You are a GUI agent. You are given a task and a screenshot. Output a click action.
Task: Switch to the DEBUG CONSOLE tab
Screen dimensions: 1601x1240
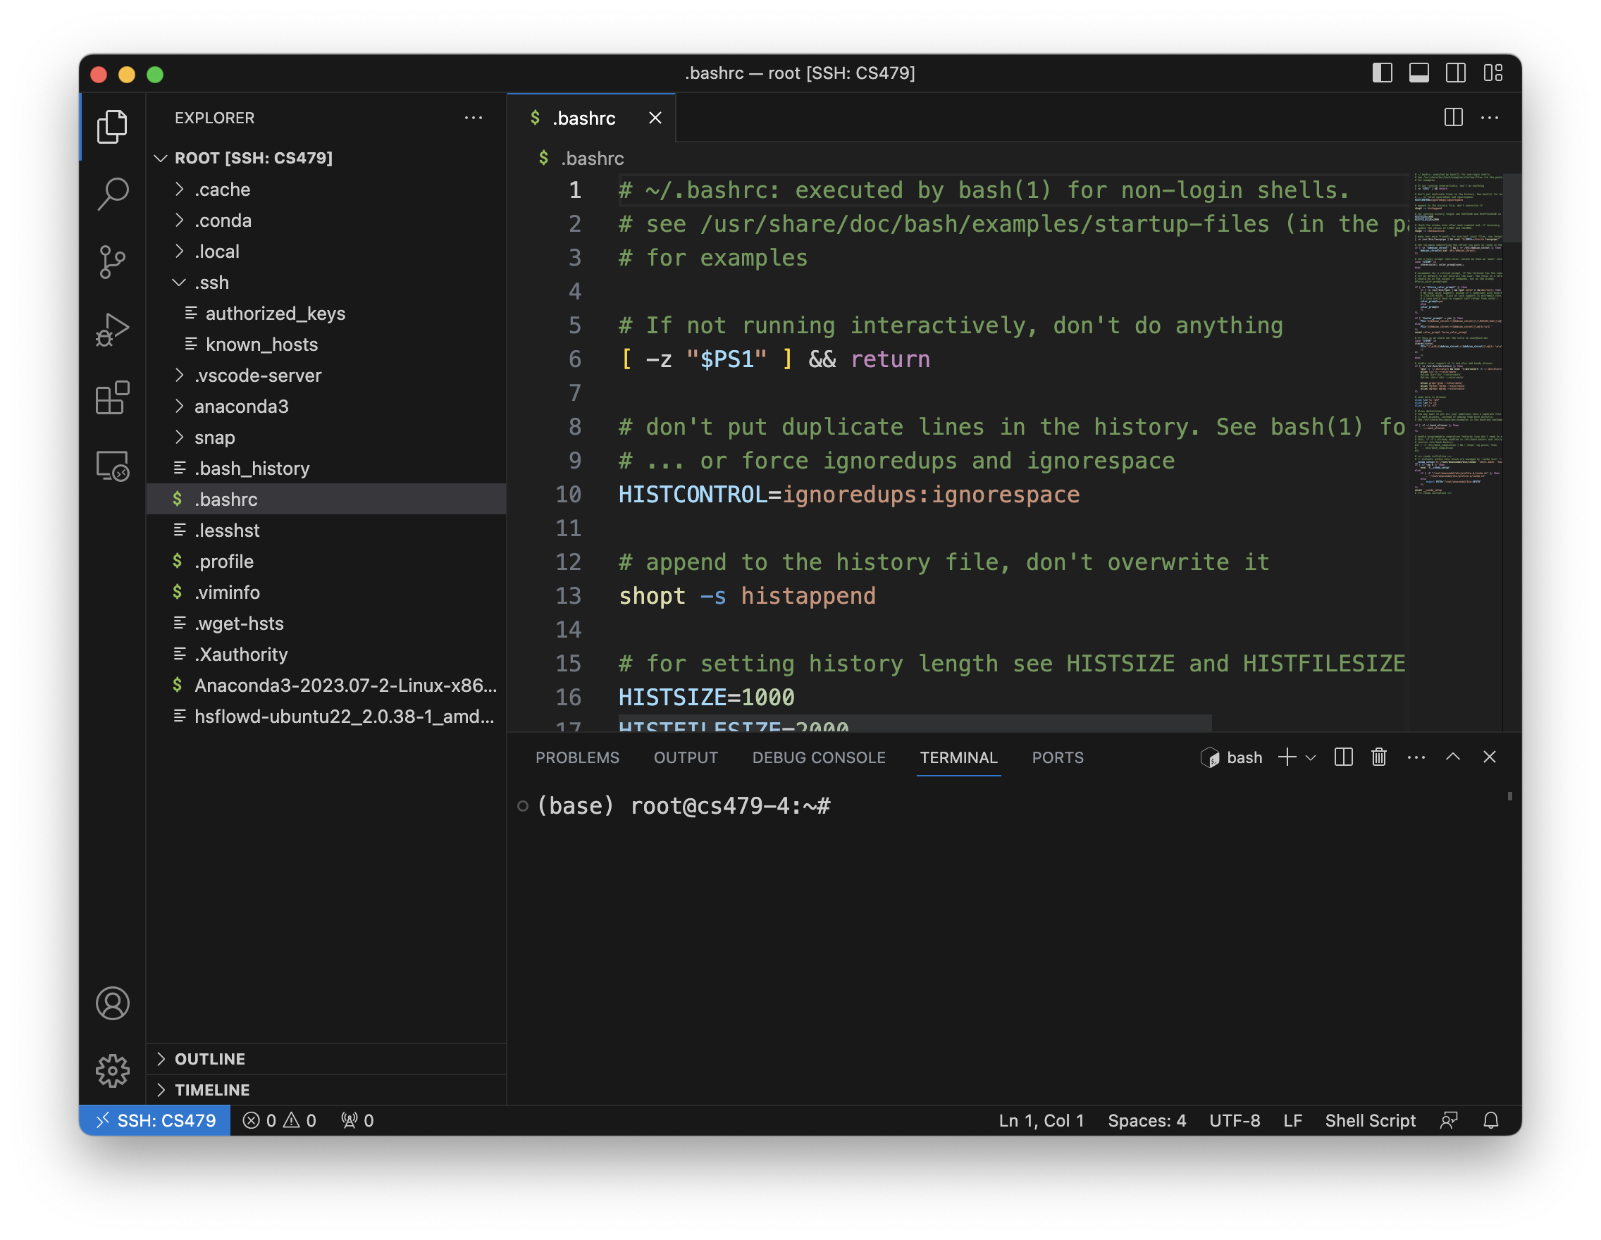[818, 758]
